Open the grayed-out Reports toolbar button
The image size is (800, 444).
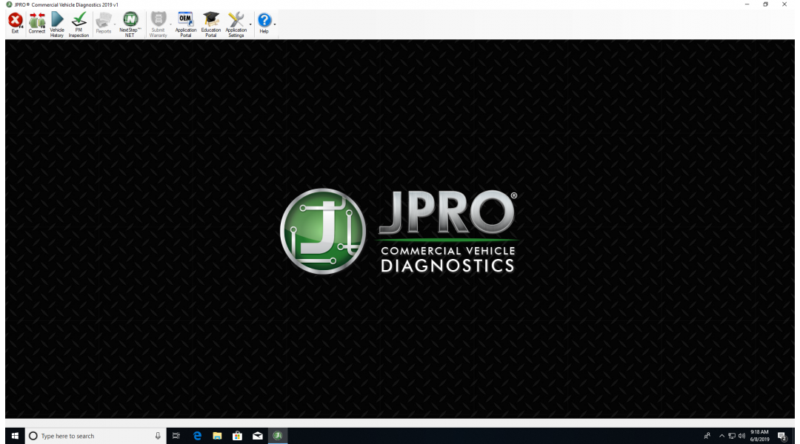(x=104, y=24)
